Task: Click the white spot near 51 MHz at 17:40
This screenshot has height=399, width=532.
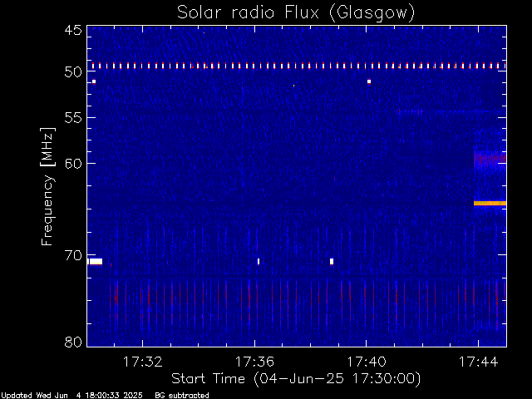Action: click(x=369, y=81)
